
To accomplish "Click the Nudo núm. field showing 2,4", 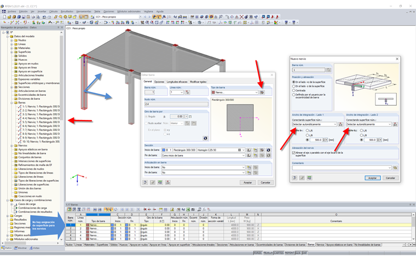I will pyautogui.click(x=176, y=104).
